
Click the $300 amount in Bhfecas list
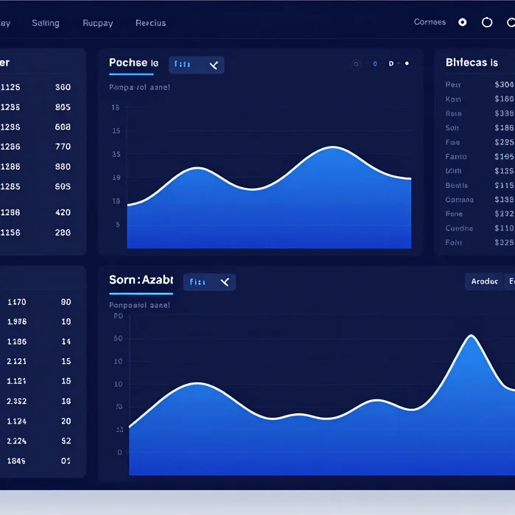(504, 85)
